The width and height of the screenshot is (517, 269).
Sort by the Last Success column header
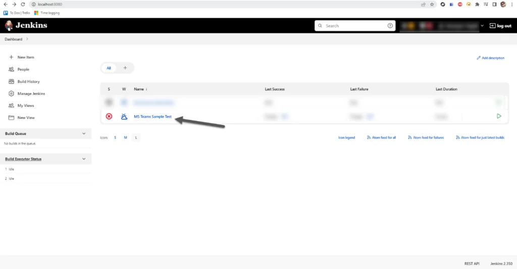click(x=274, y=89)
